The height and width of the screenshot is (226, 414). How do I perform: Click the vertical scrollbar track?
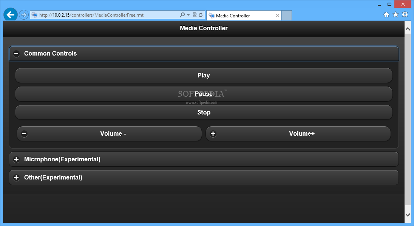[408, 119]
